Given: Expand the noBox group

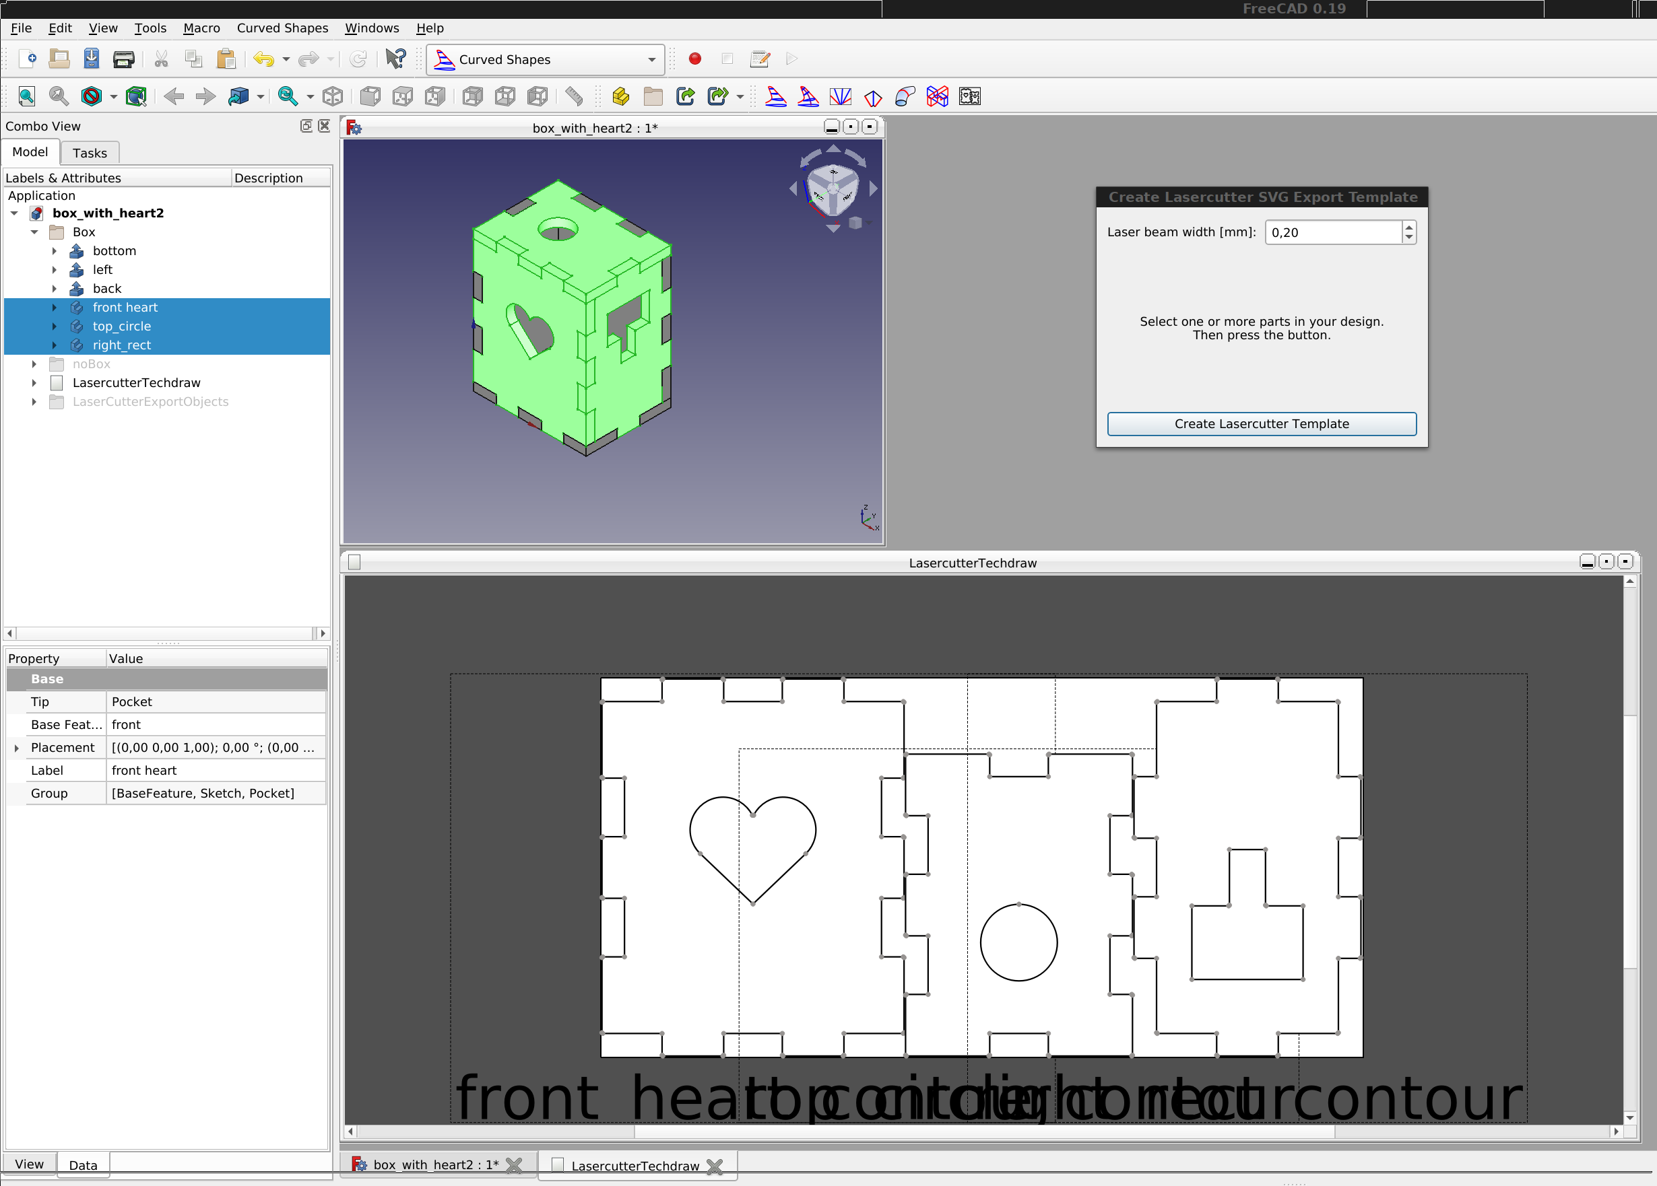Looking at the screenshot, I should pos(34,364).
